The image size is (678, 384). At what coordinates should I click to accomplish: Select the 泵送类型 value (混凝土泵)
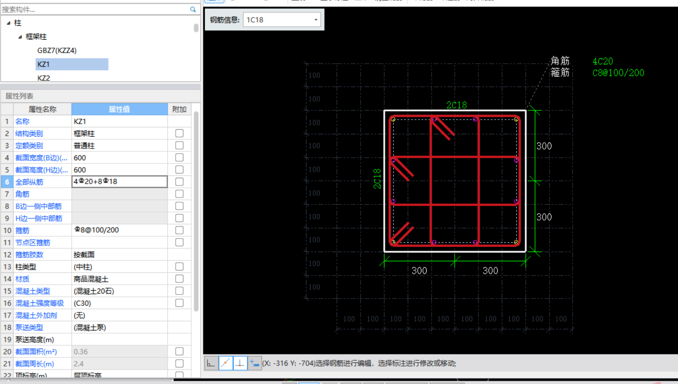pos(120,327)
